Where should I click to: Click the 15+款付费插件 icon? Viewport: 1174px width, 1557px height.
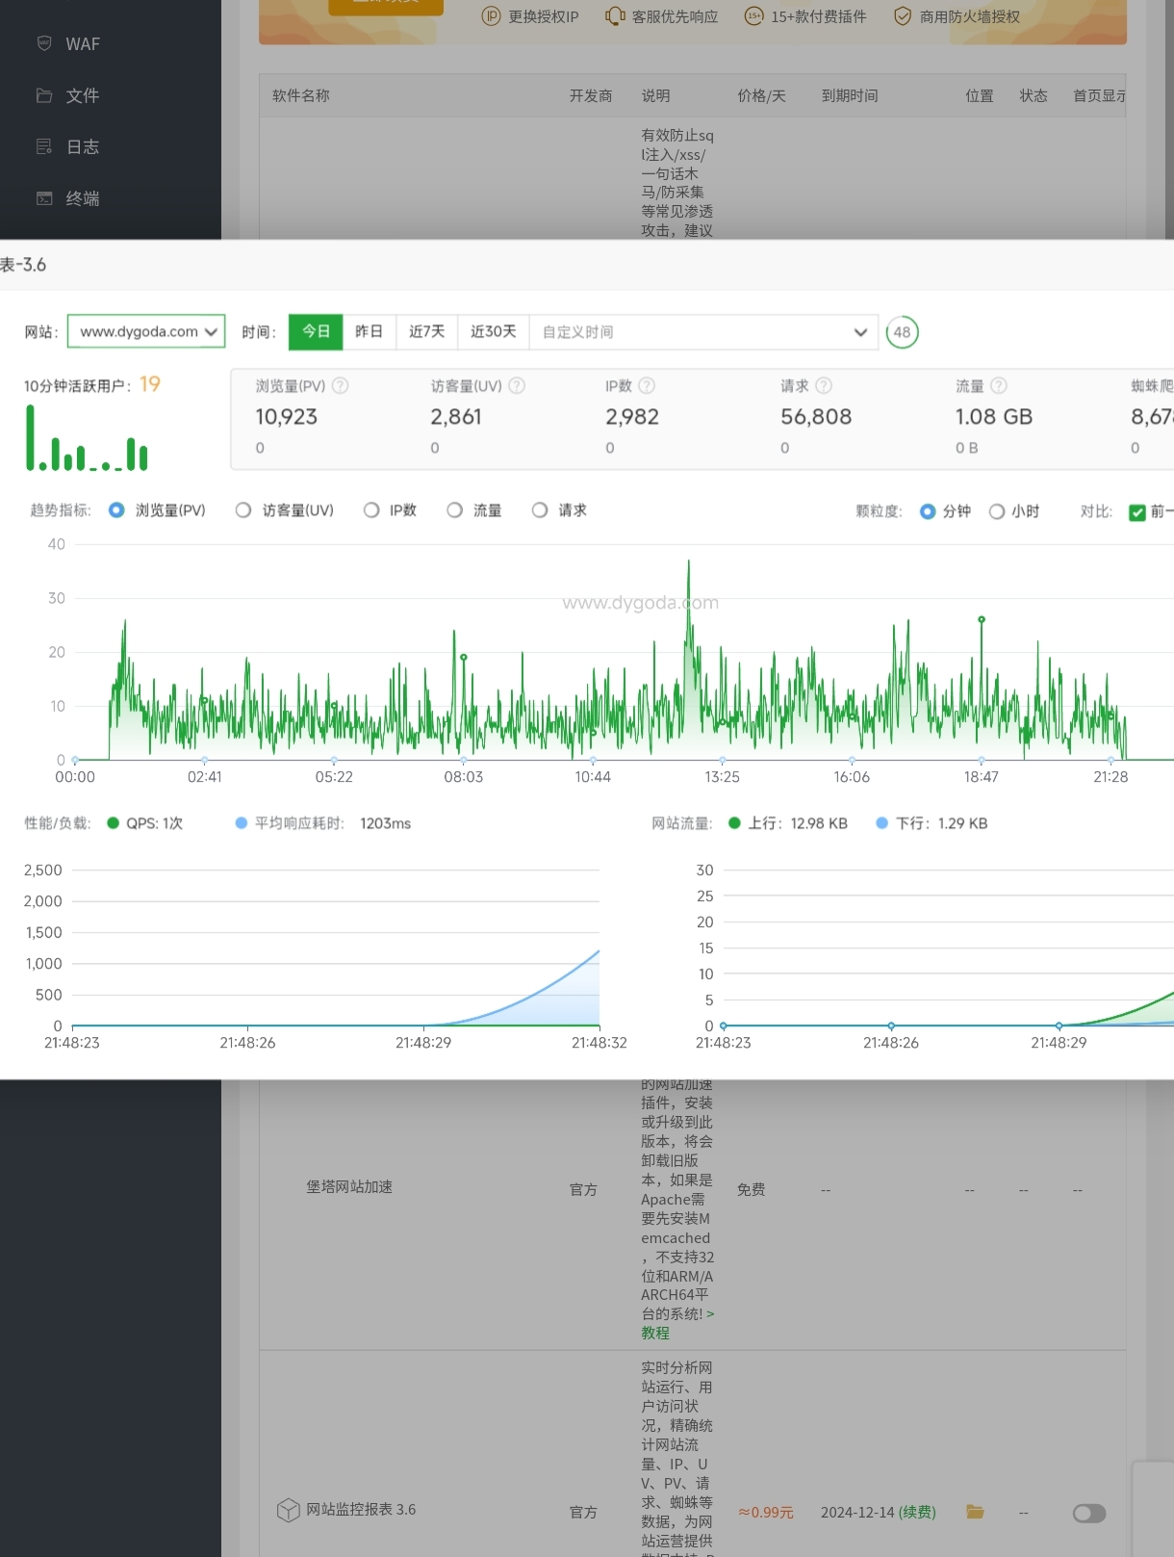point(754,16)
